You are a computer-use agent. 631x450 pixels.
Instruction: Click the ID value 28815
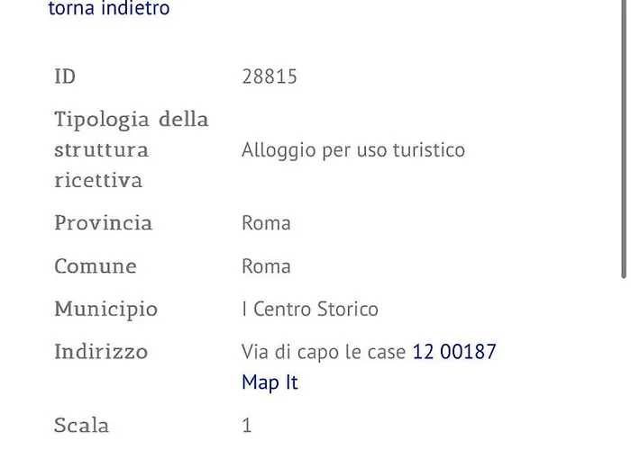[x=270, y=77]
